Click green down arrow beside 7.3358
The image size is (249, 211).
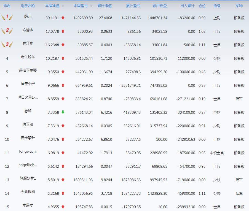coord(63,112)
